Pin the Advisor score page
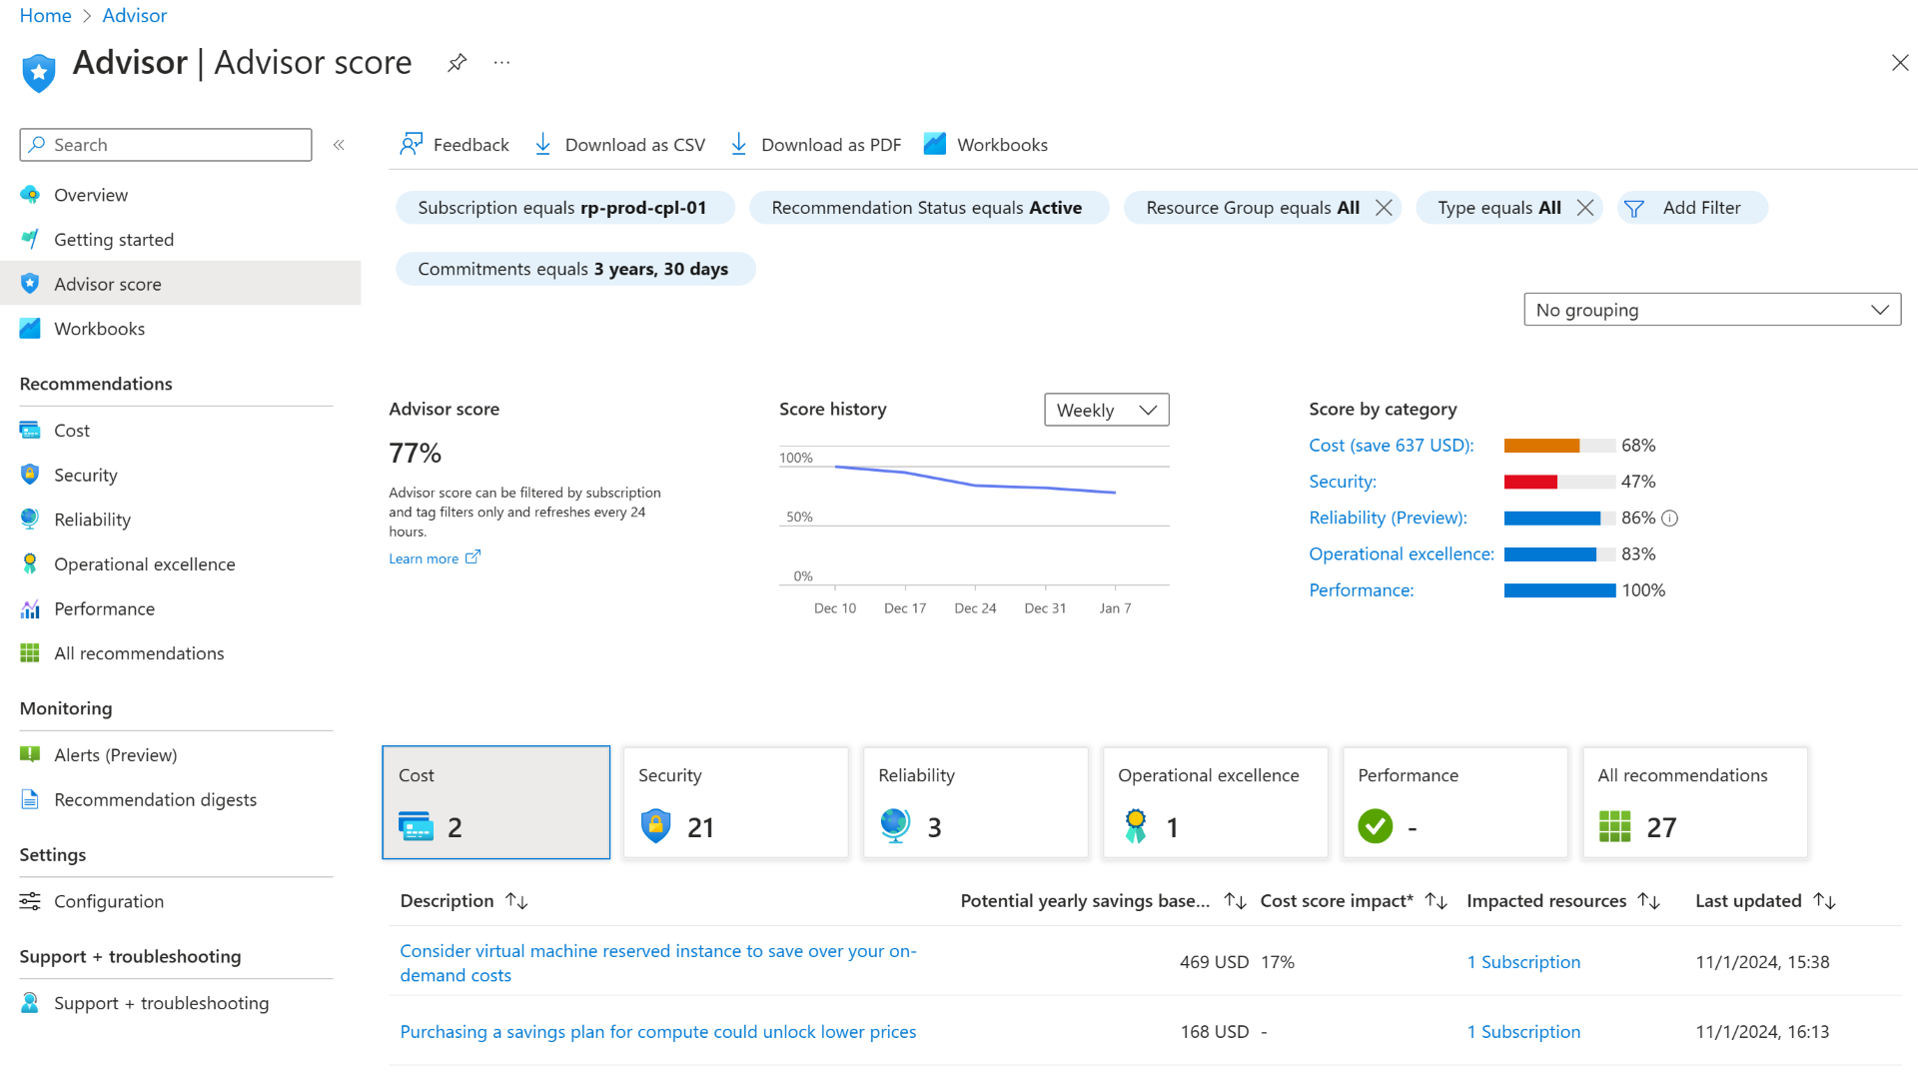The width and height of the screenshot is (1918, 1077). click(457, 62)
